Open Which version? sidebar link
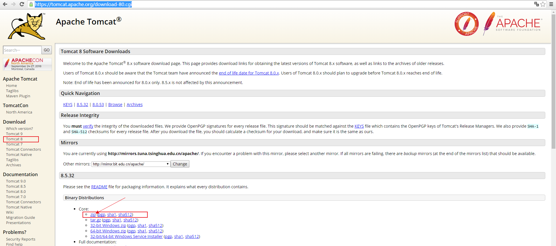 pos(19,128)
